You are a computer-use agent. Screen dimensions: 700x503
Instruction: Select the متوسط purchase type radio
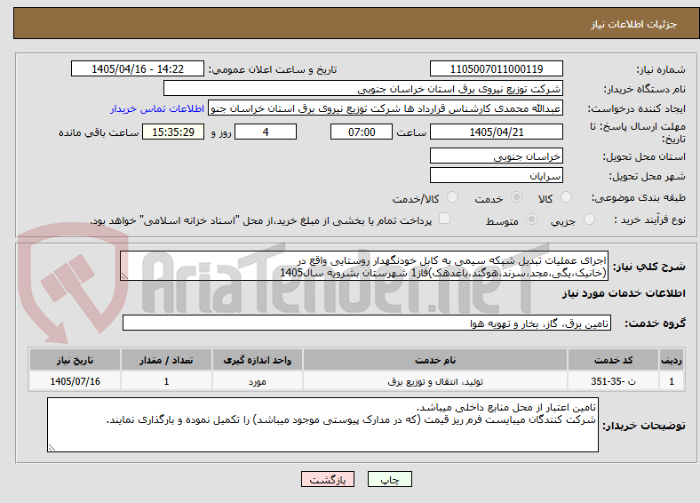532,219
